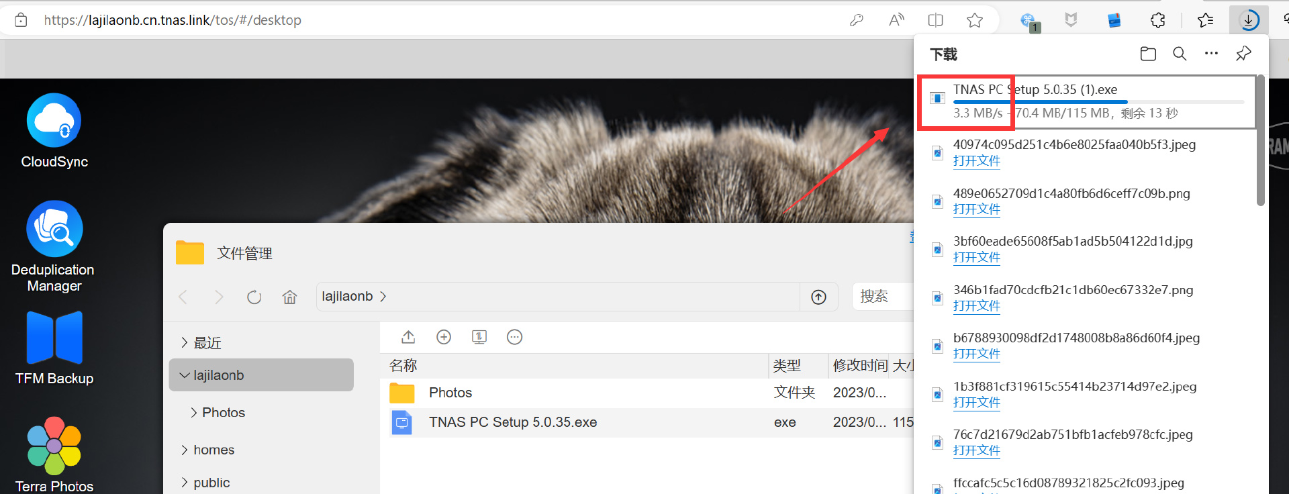Add this page to favorites with the star
Screen dimensions: 1289x494
[975, 20]
